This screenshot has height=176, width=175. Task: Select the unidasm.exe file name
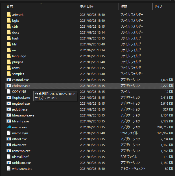(21, 163)
